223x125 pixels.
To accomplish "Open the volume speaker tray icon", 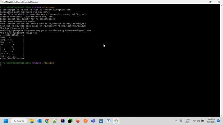I will point(198,121).
